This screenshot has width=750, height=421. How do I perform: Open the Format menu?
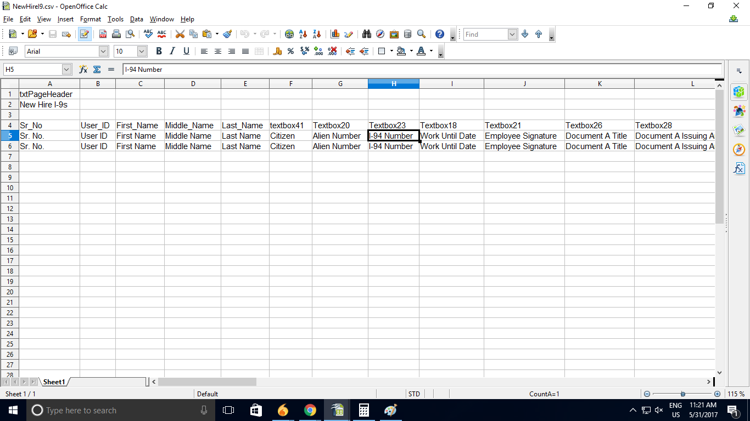pos(90,19)
